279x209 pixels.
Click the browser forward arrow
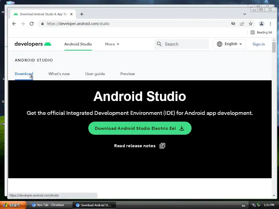23,24
